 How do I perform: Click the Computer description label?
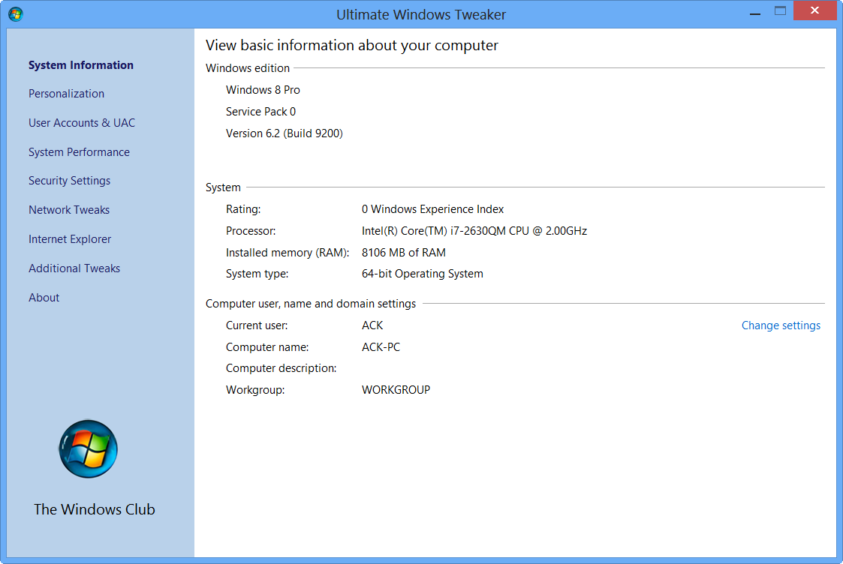pos(282,368)
